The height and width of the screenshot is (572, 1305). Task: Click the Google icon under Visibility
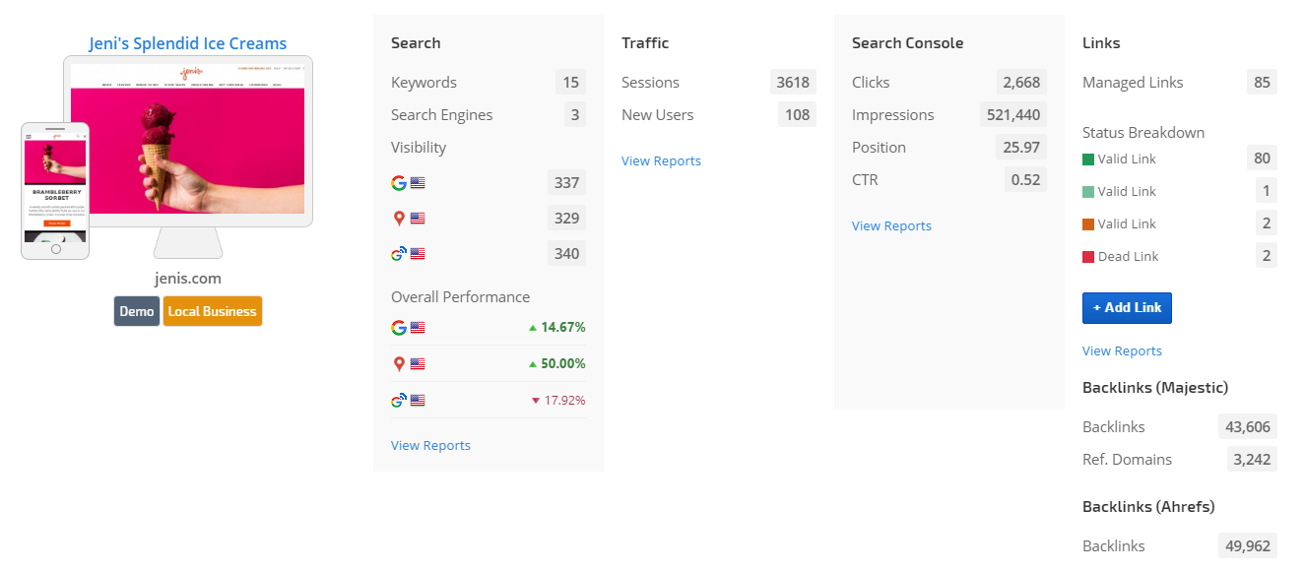coord(398,182)
